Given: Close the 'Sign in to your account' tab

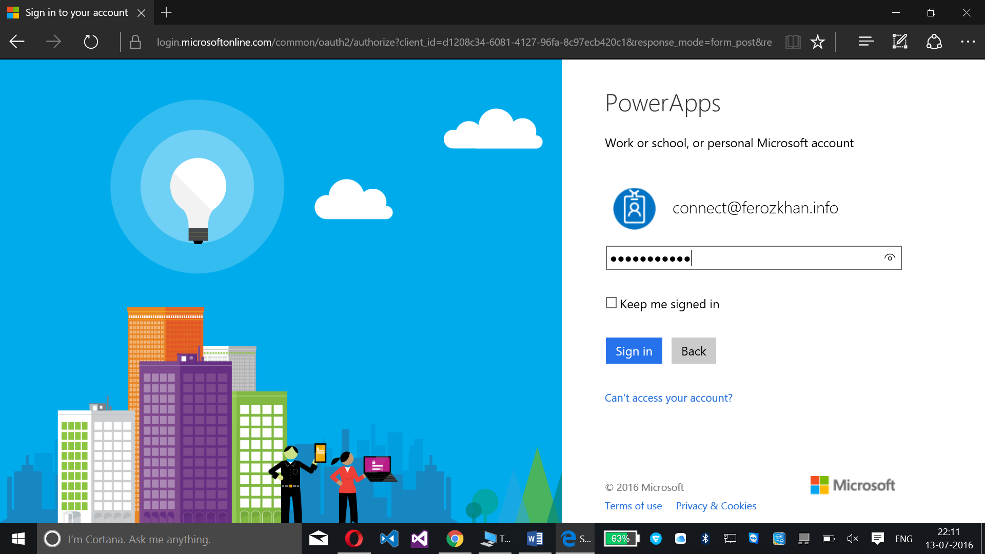Looking at the screenshot, I should [142, 13].
